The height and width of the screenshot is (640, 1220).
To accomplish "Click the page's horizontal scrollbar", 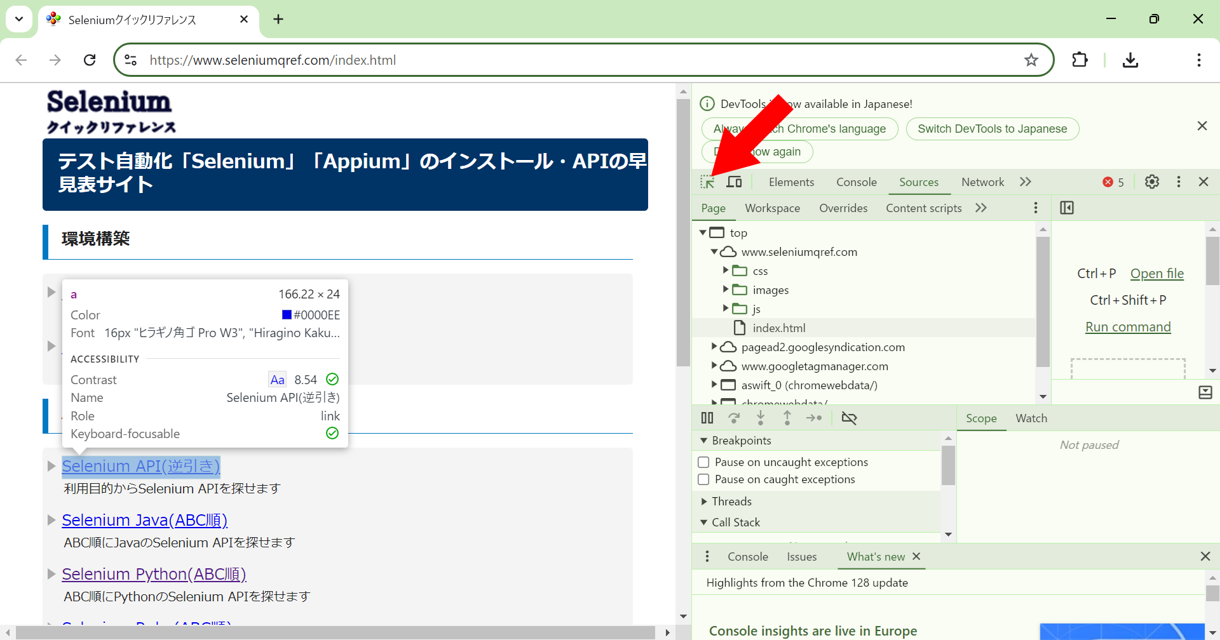I will click(335, 632).
